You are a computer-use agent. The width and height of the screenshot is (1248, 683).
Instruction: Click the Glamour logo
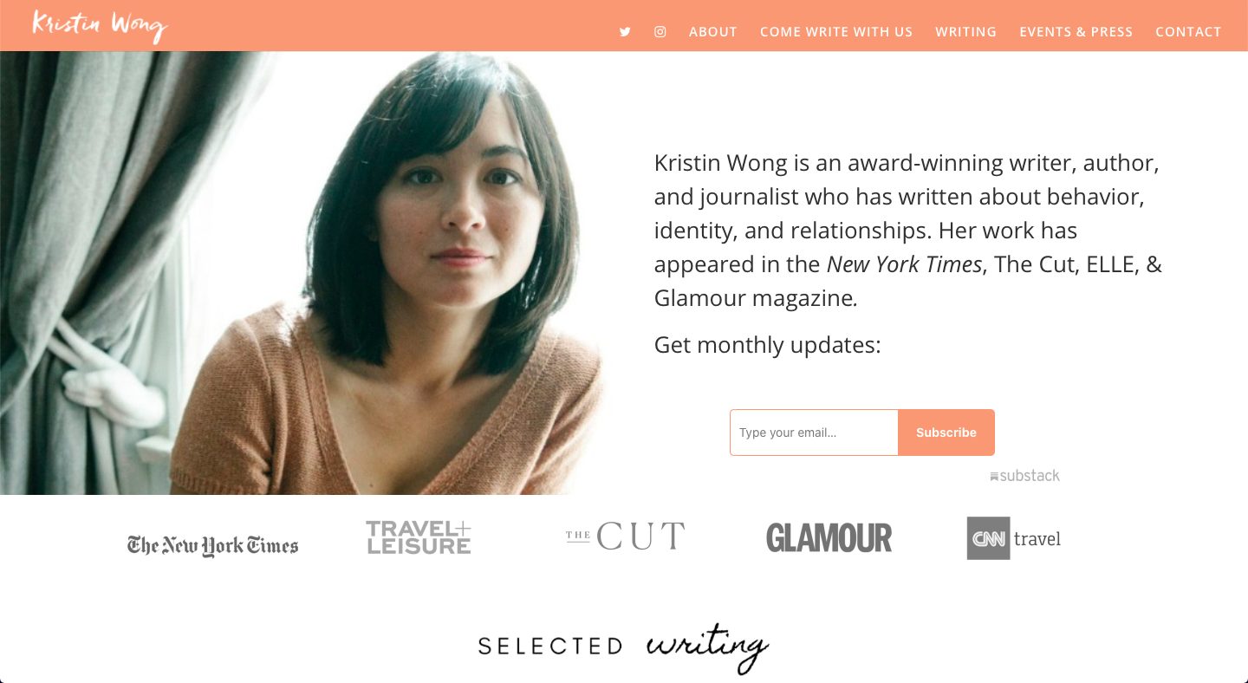pos(829,537)
